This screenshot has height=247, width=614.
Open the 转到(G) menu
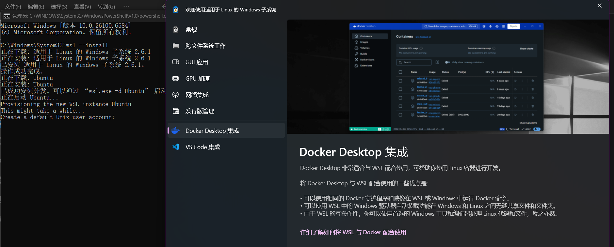[106, 7]
